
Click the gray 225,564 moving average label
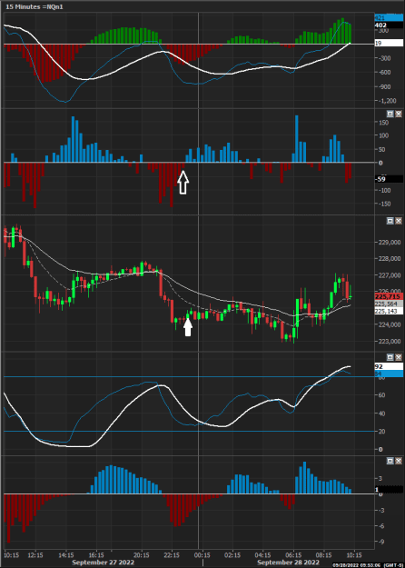389,304
